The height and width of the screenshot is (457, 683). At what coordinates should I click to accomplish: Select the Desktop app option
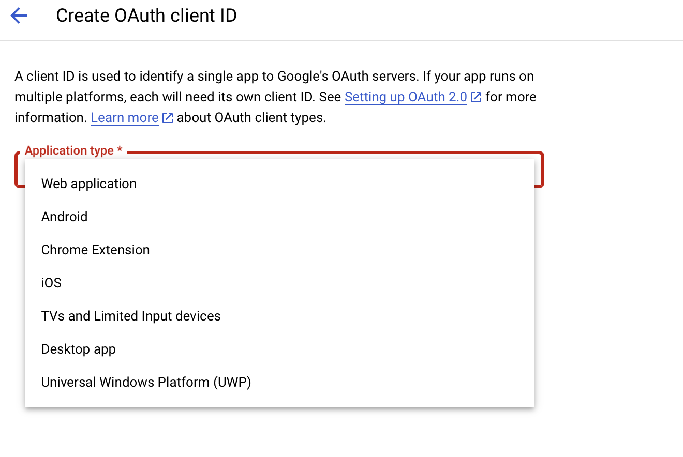(279, 349)
